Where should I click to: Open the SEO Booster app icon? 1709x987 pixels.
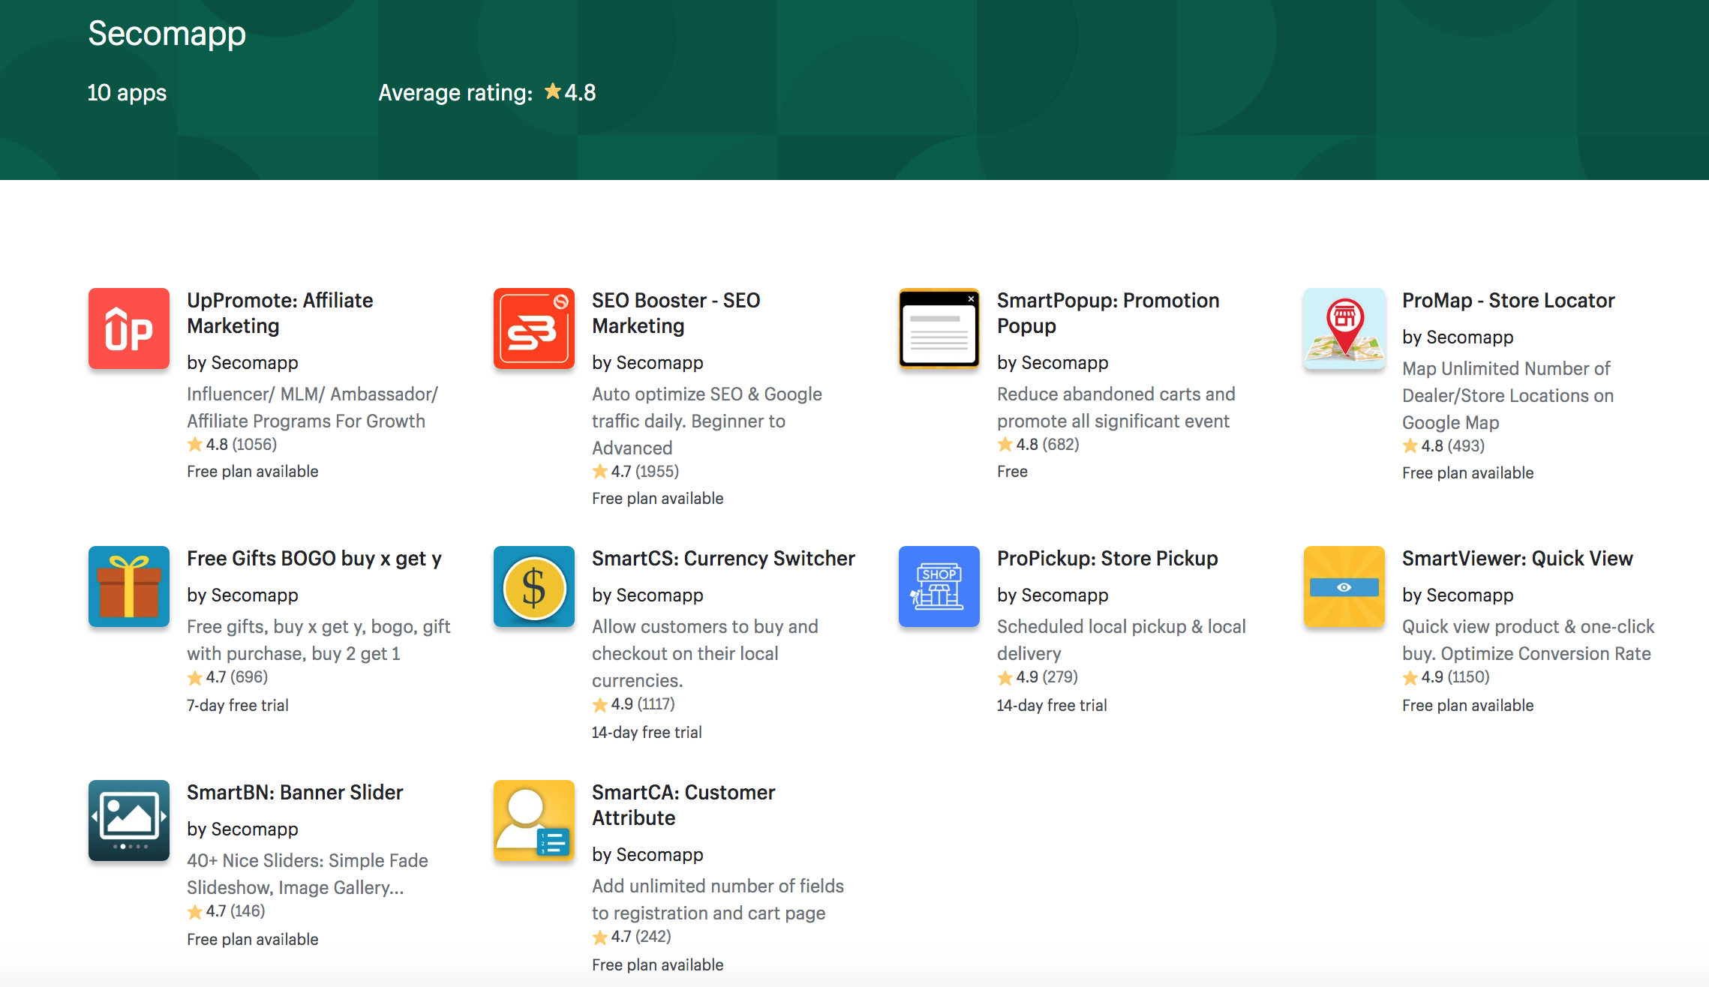534,328
